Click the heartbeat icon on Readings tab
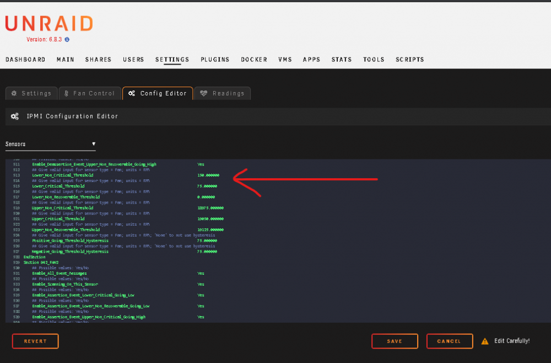551x363 pixels. (x=204, y=93)
